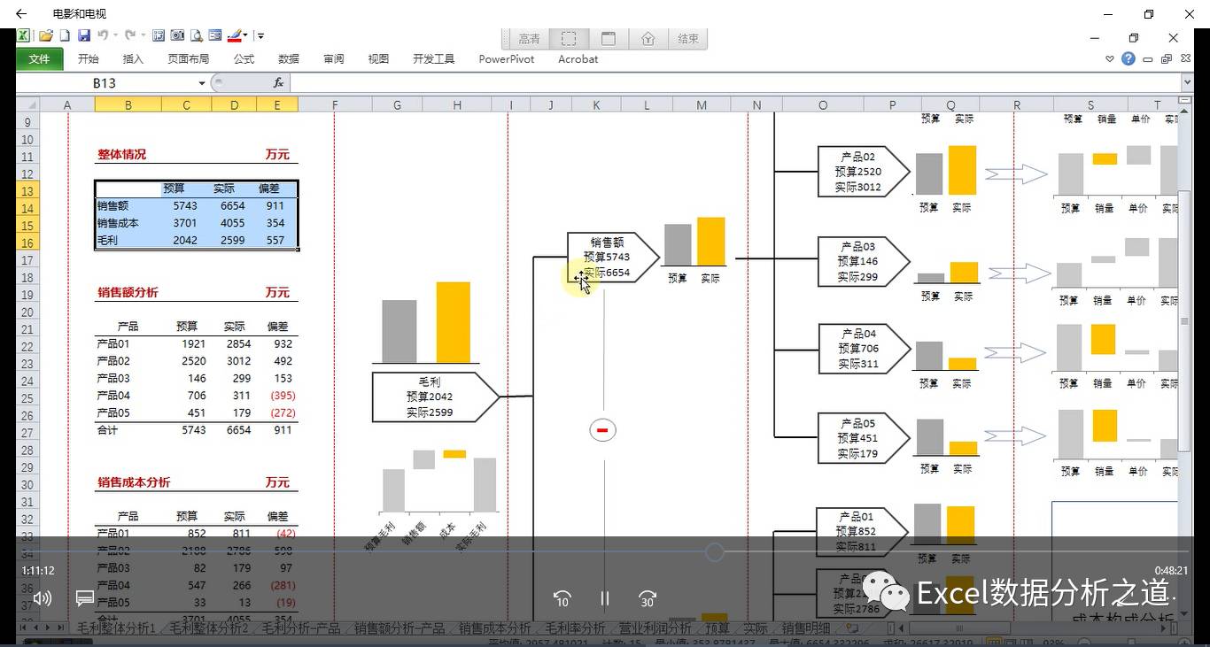
Task: Select the 毛利 flowchart shape
Action: point(436,397)
